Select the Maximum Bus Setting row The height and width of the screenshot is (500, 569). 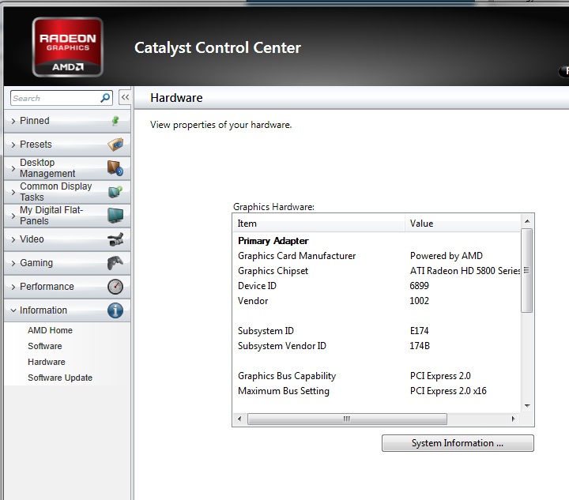tap(377, 391)
